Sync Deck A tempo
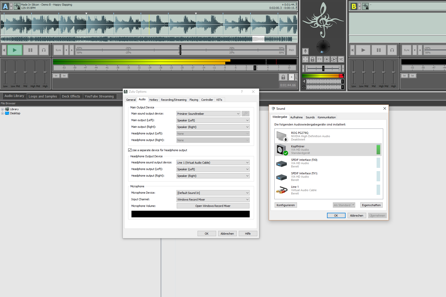Viewport: 446px width, 297px height. [x=58, y=50]
